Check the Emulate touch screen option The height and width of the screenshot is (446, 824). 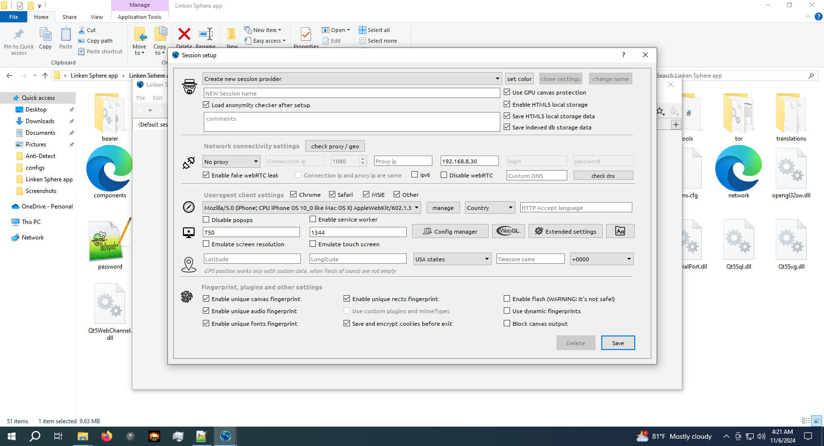point(313,244)
